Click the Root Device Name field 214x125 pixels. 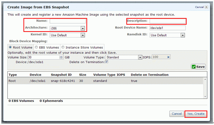168,28
